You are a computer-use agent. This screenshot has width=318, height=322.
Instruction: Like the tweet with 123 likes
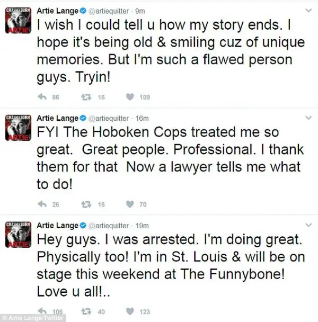tap(130, 311)
